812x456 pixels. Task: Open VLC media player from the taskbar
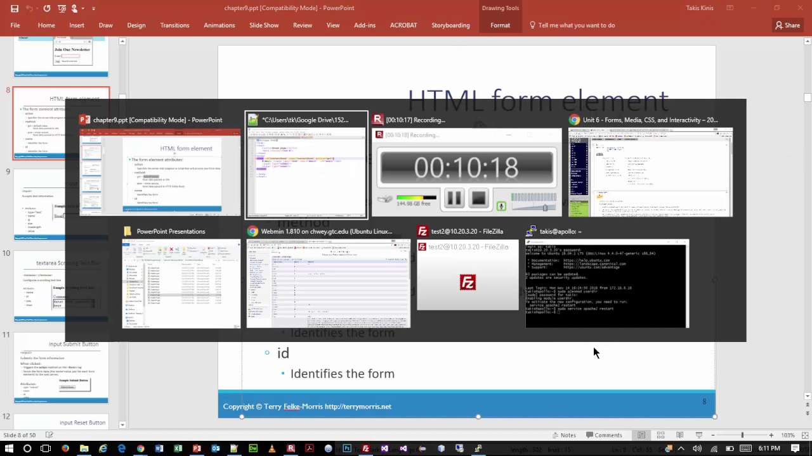(x=272, y=448)
